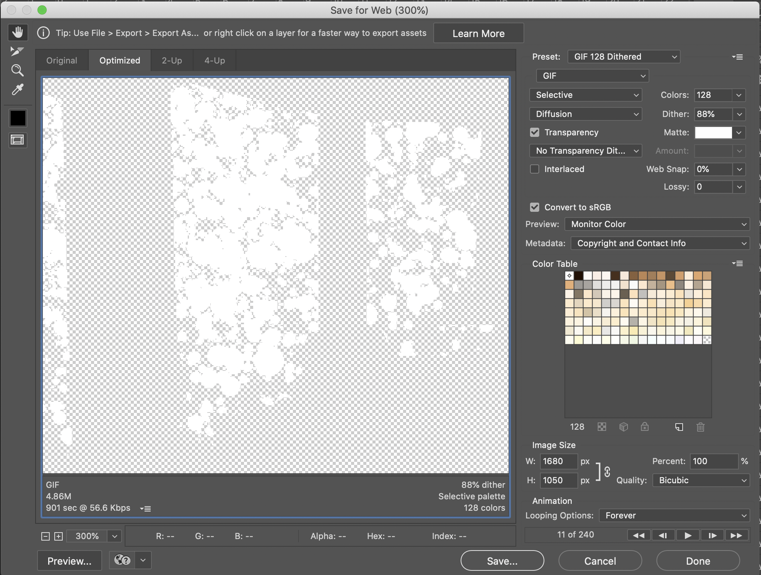
Task: Disable the Transparency checkbox
Action: click(534, 132)
